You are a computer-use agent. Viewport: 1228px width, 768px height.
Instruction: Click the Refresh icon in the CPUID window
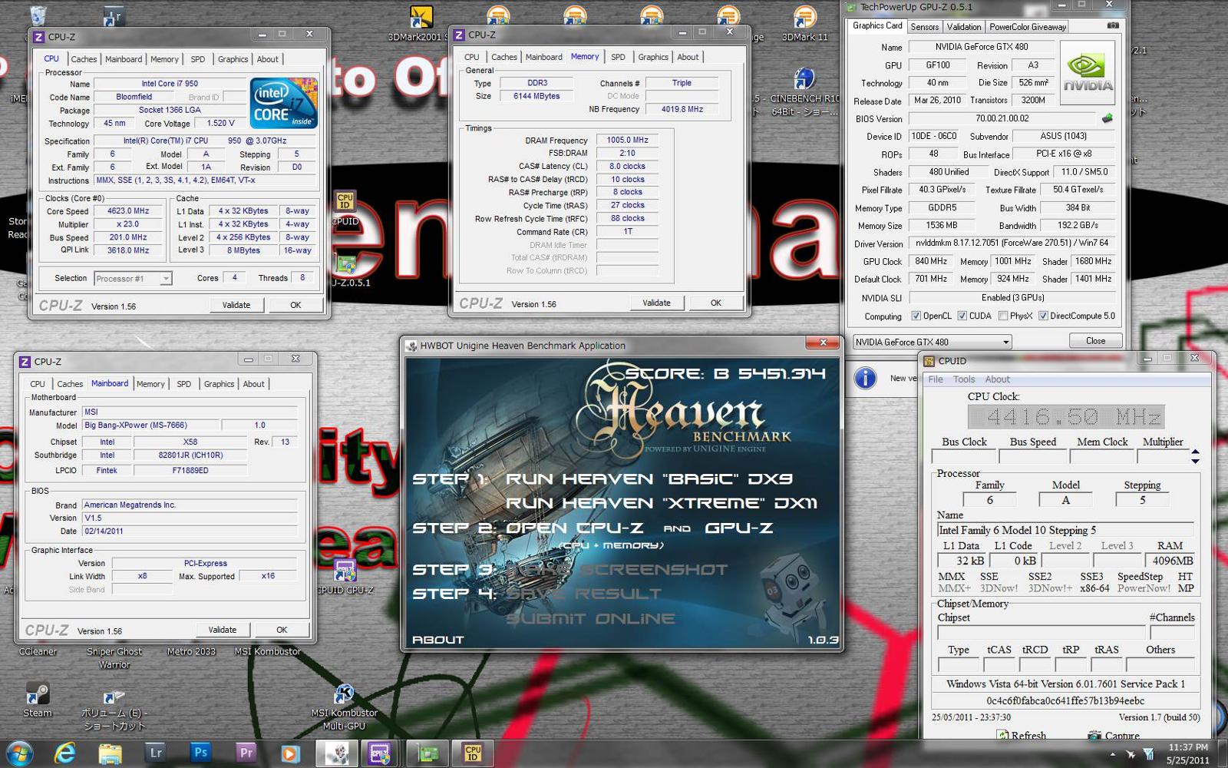pyautogui.click(x=1002, y=735)
